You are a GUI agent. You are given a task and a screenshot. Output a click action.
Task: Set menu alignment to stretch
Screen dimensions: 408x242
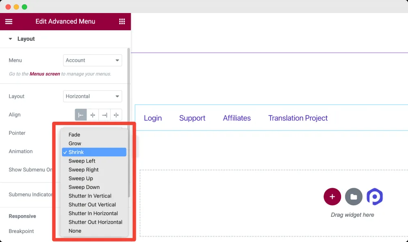pyautogui.click(x=116, y=115)
